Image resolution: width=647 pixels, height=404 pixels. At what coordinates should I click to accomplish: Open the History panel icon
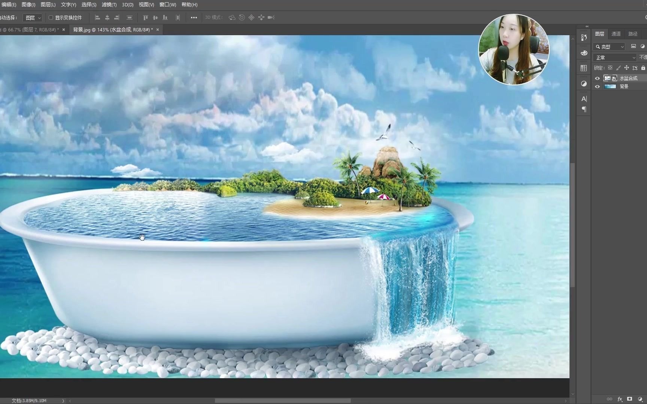tap(584, 37)
